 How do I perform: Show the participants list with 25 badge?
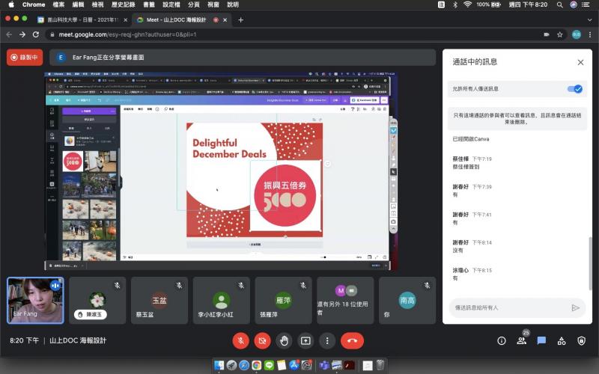pos(521,341)
